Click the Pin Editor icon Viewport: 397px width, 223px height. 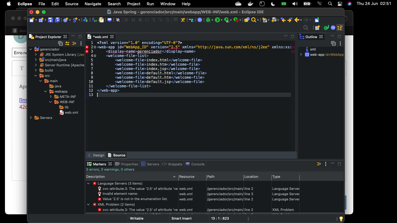point(317,20)
